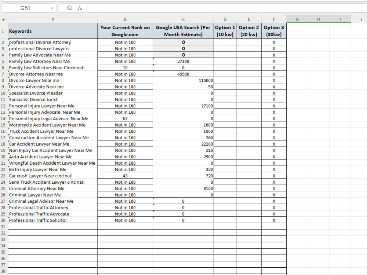
Task: Click the select-all corner triangle
Action: (3, 19)
